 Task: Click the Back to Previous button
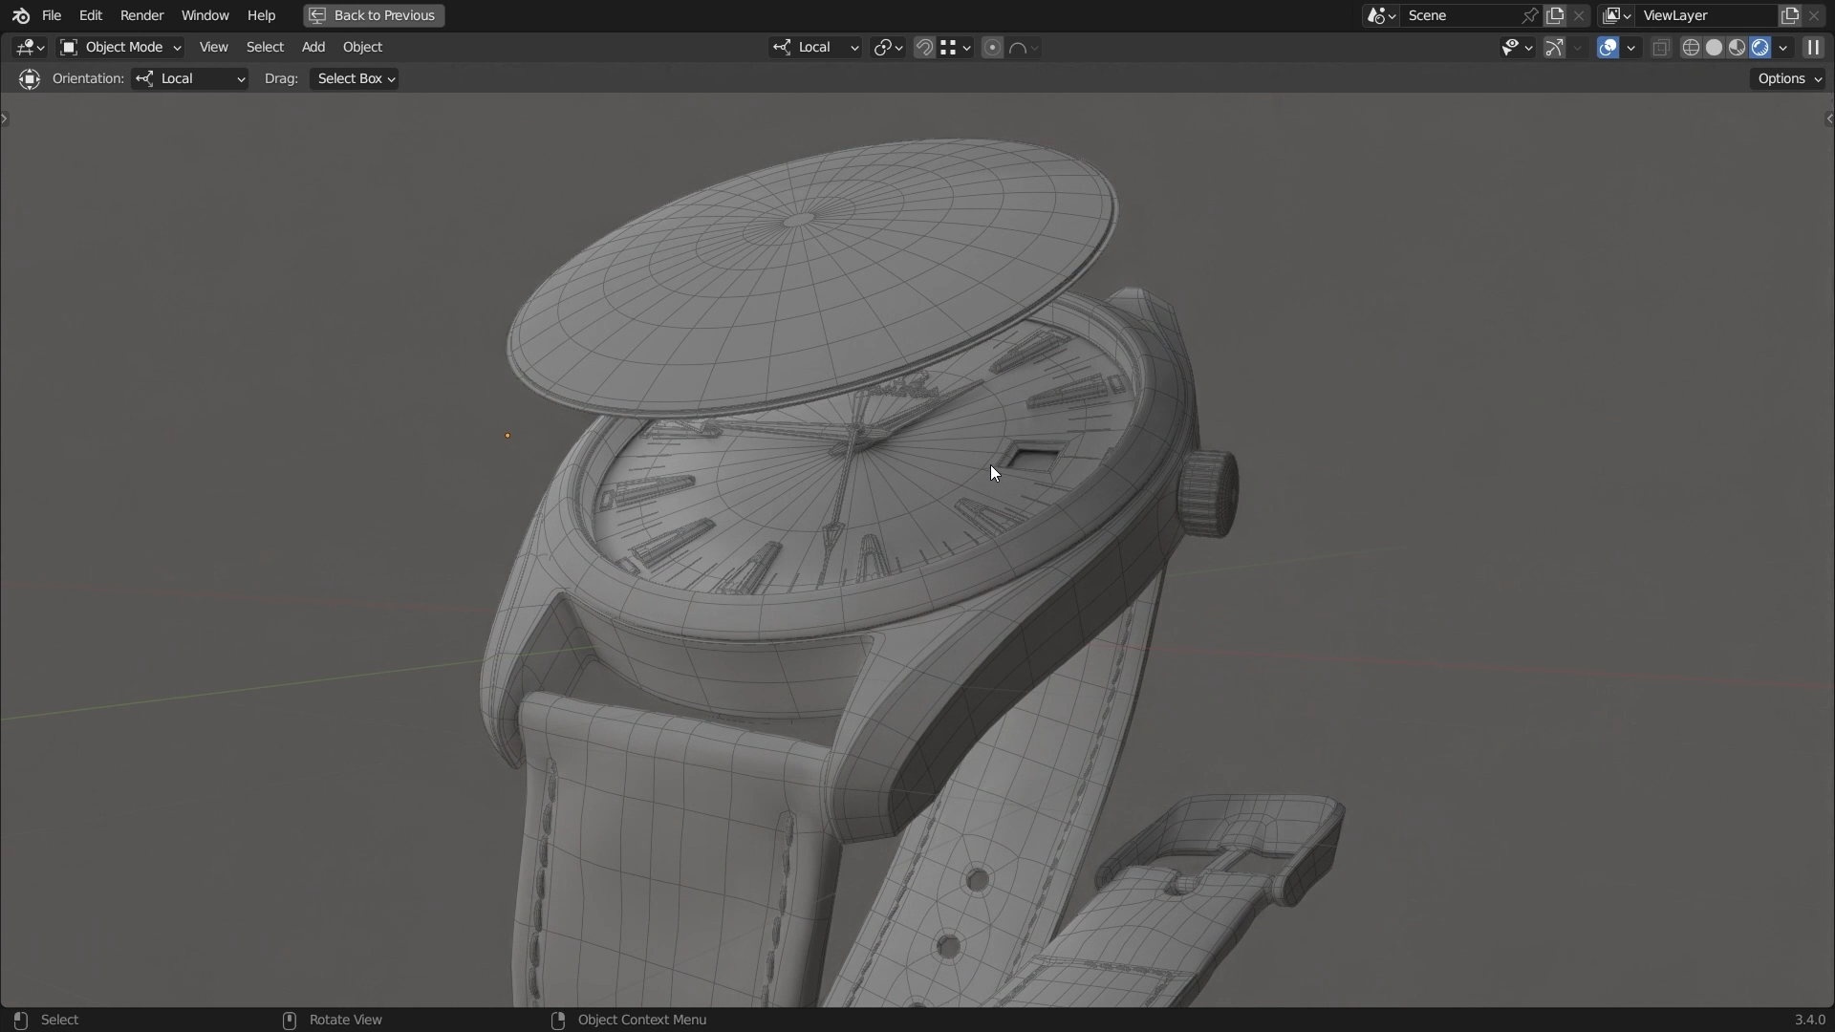[x=374, y=15]
